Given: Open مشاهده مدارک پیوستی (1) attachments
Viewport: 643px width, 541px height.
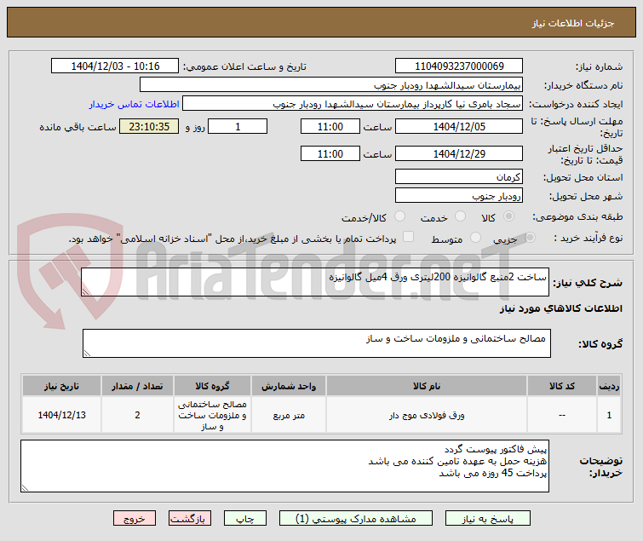Looking at the screenshot, I should [x=355, y=519].
